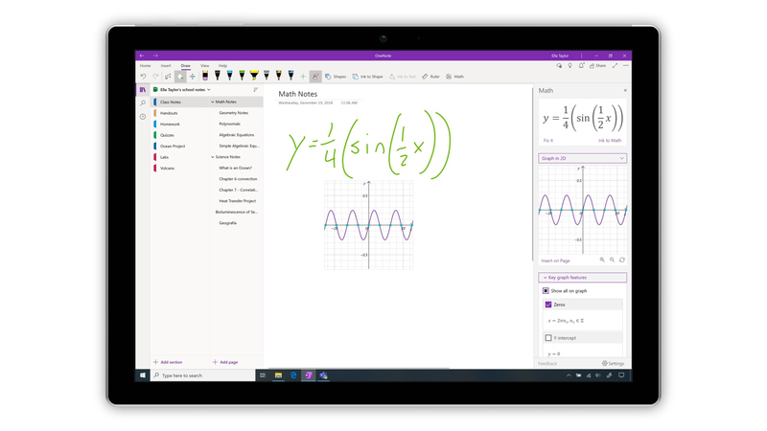Click the Ruler tool in Draw ribbon
Image resolution: width=767 pixels, height=431 pixels.
click(x=430, y=77)
